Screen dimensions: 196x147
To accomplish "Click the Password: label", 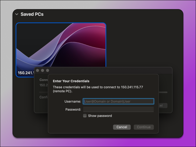I will [73, 109].
